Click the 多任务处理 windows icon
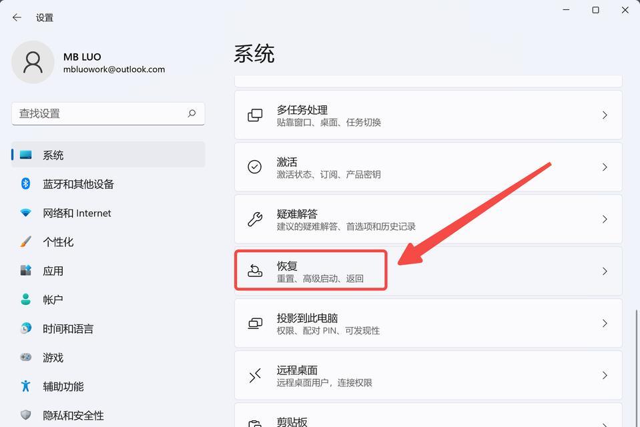This screenshot has width=640, height=427. pyautogui.click(x=255, y=115)
